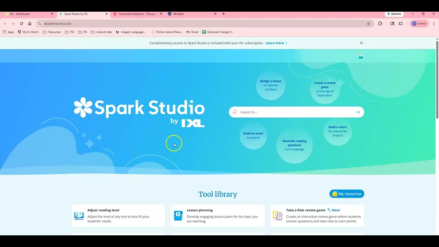Screen dimensions: 439x247
Task: Focus the 'I want to...' prompt field
Action: [x=296, y=112]
